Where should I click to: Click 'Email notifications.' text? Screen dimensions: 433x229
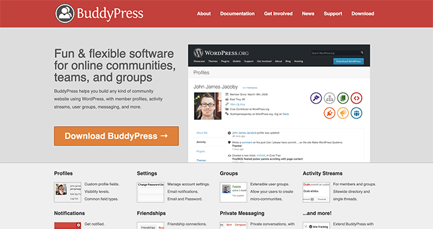click(183, 191)
